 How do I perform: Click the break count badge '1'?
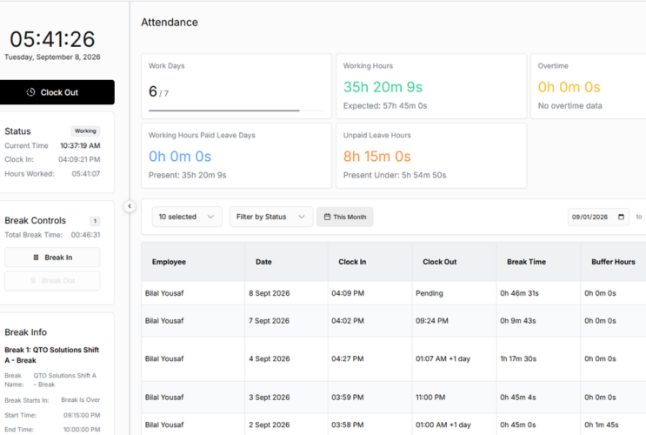(95, 221)
